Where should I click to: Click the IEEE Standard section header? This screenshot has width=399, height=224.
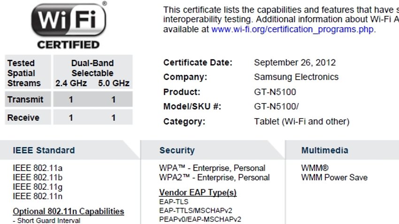(x=44, y=150)
